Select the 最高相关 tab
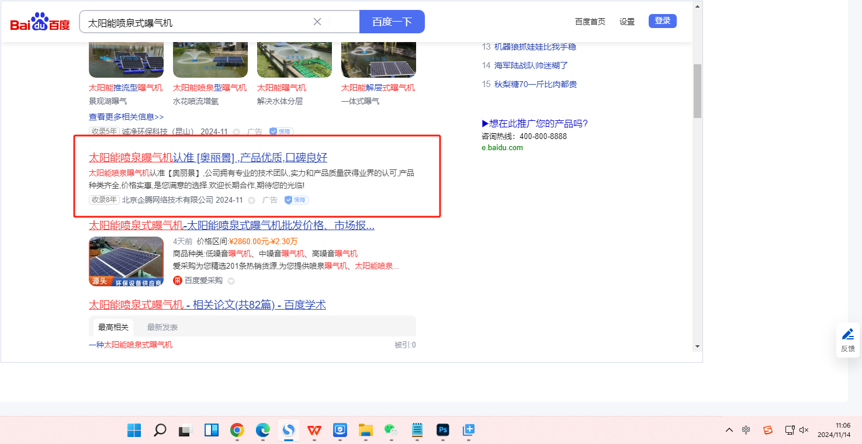 tap(113, 327)
